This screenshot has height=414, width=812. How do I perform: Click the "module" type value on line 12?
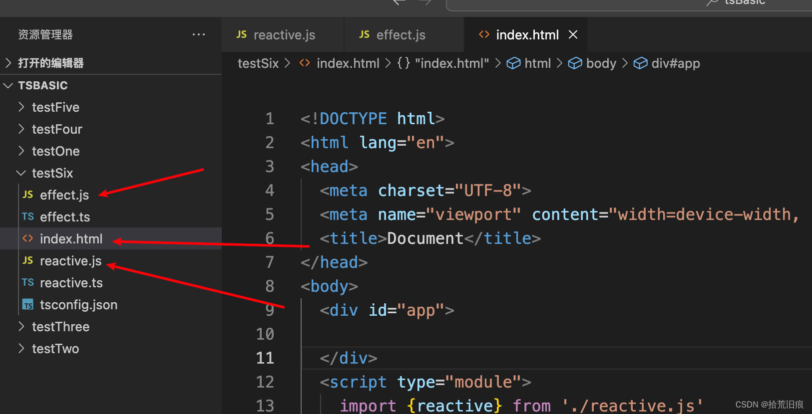483,382
